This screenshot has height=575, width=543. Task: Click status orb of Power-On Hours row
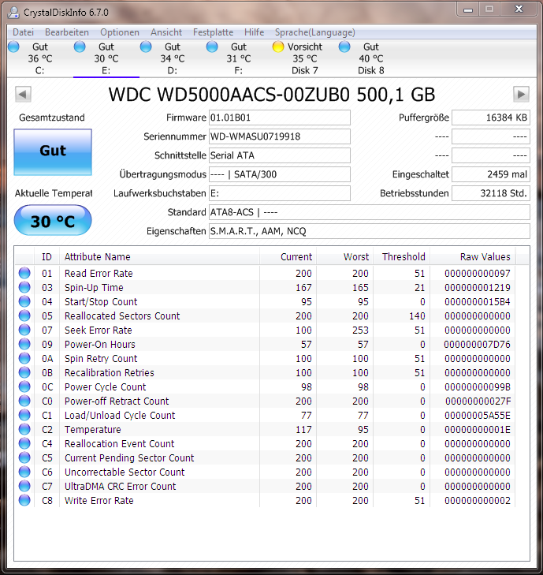[x=24, y=344]
